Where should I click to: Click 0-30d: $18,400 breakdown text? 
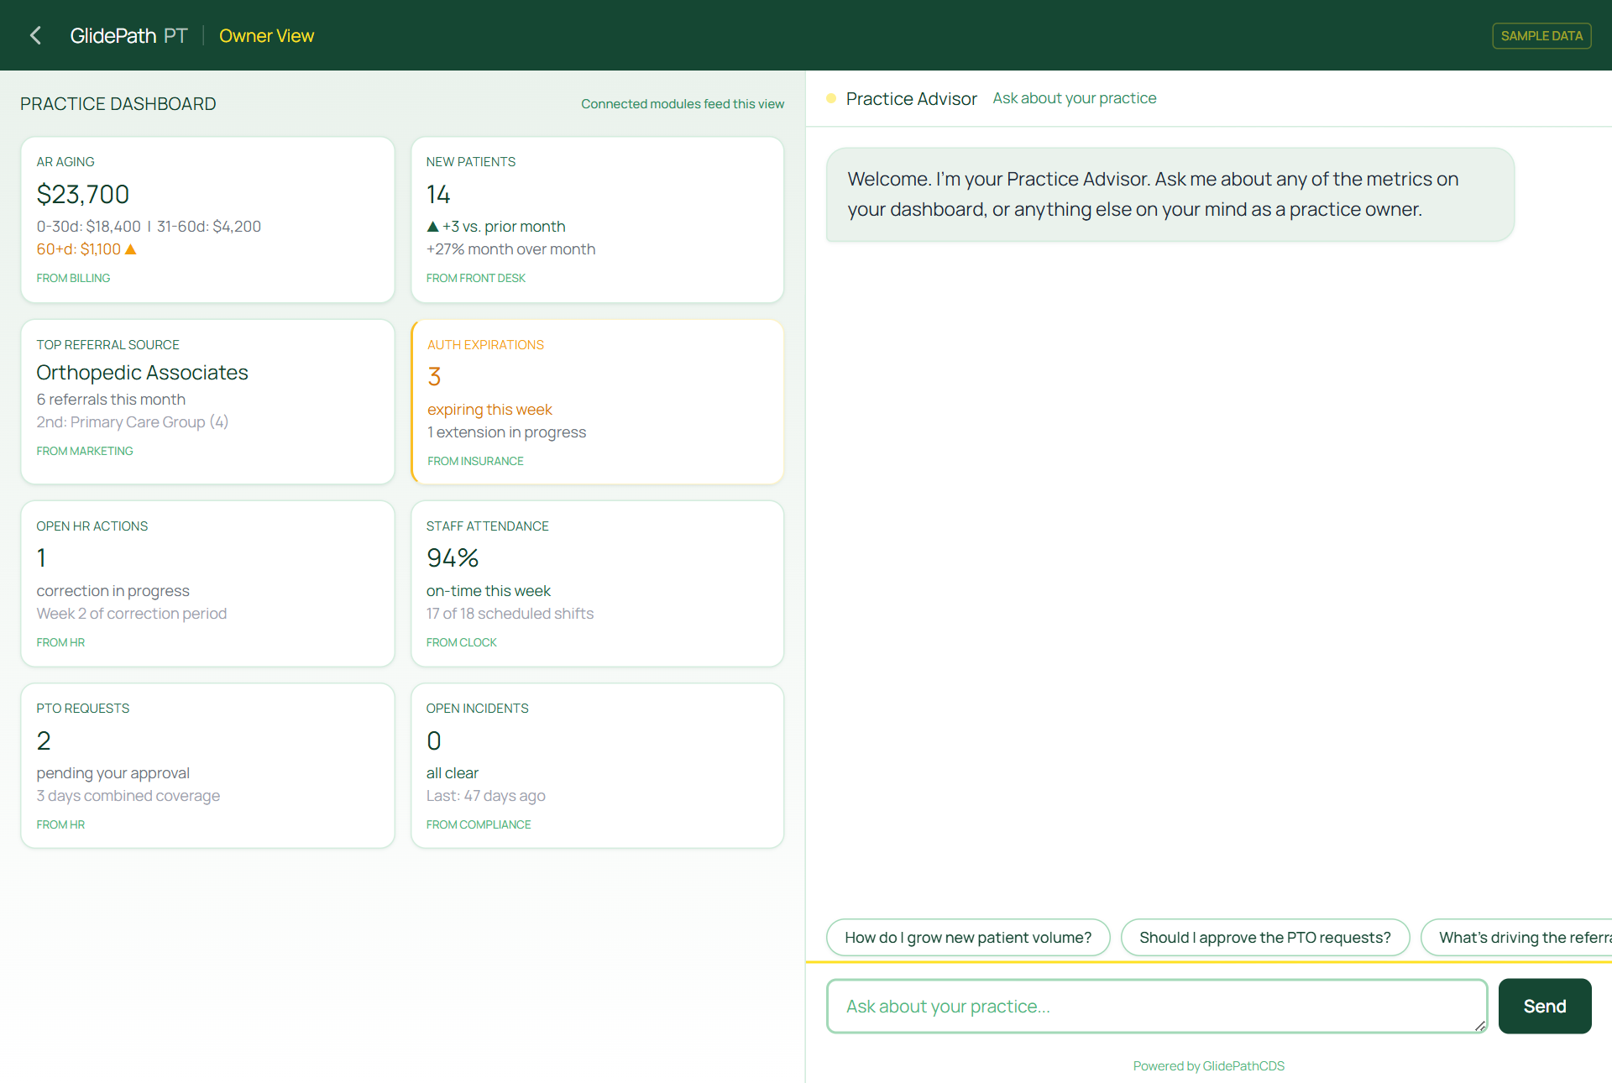(x=89, y=227)
